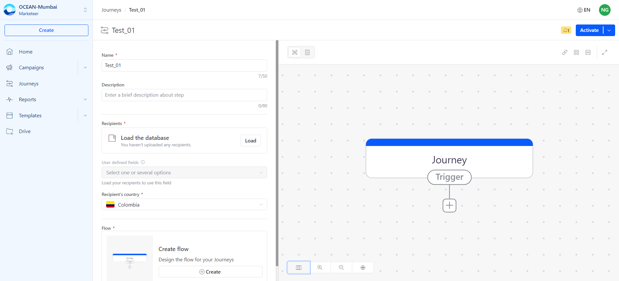Screen dimensions: 619x281
Task: Open Reports in the sidebar
Action: pos(27,99)
